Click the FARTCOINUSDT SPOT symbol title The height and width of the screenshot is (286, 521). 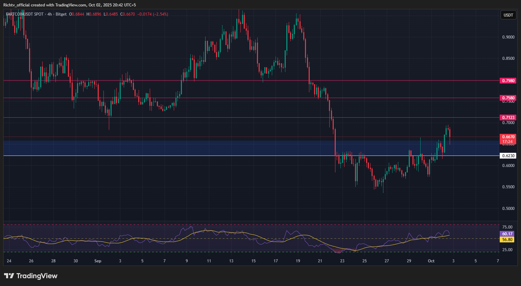pyautogui.click(x=25, y=14)
